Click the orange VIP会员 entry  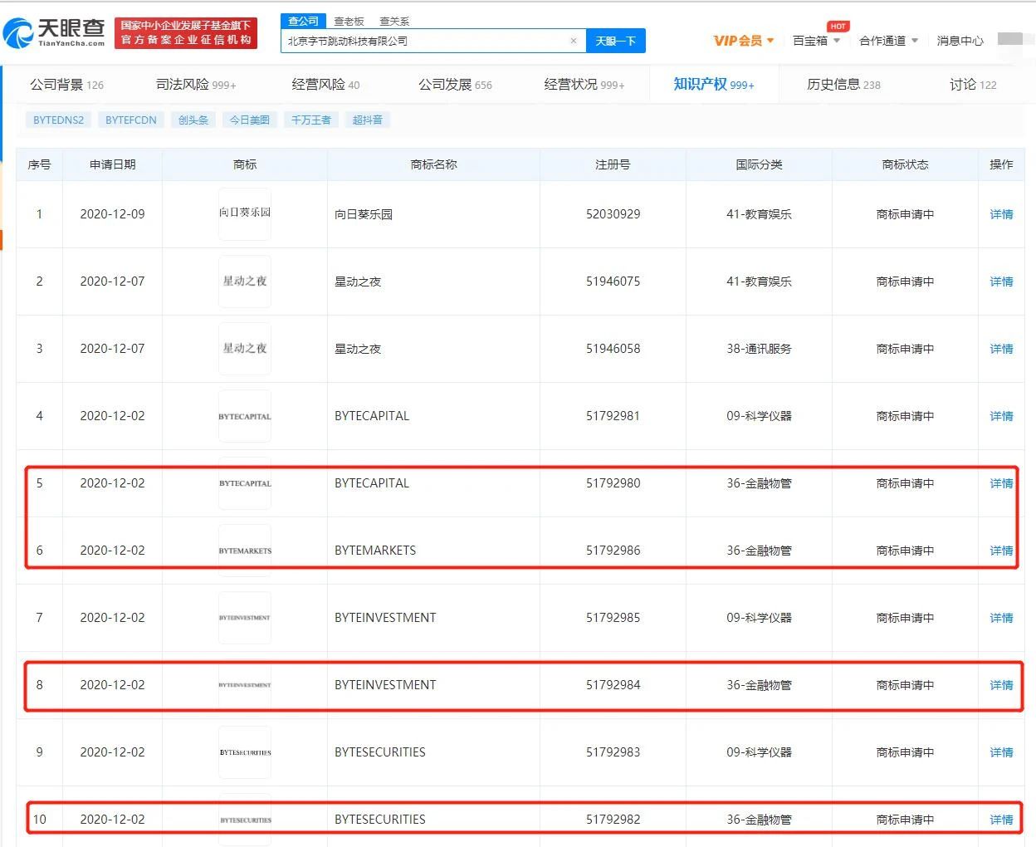[x=736, y=40]
